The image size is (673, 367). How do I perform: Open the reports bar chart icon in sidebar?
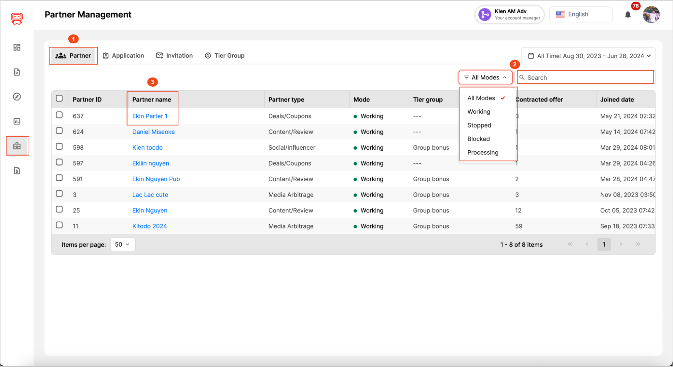[x=17, y=121]
